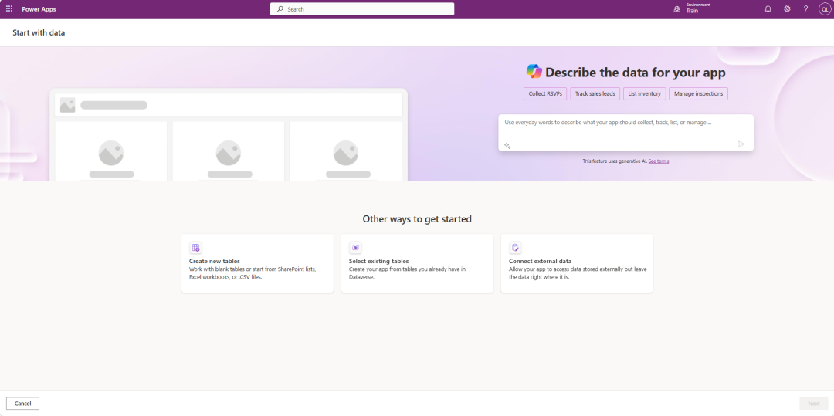This screenshot has height=416, width=834.
Task: Open the notifications bell icon
Action: coord(768,9)
